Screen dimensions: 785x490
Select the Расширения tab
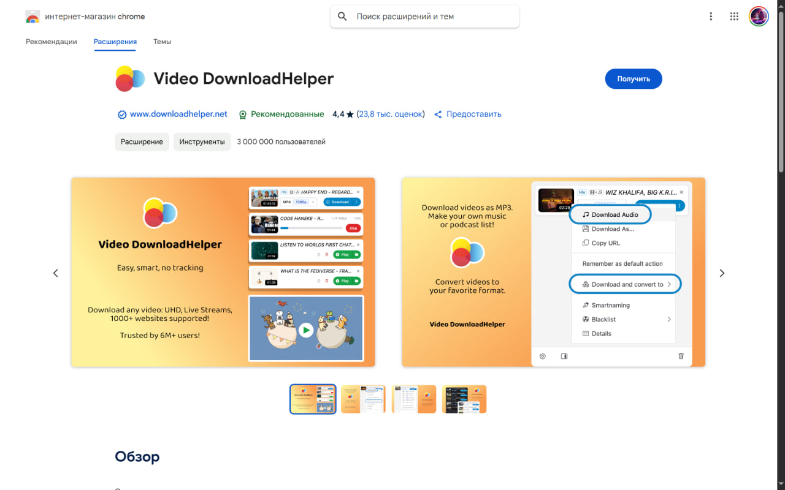tap(115, 42)
